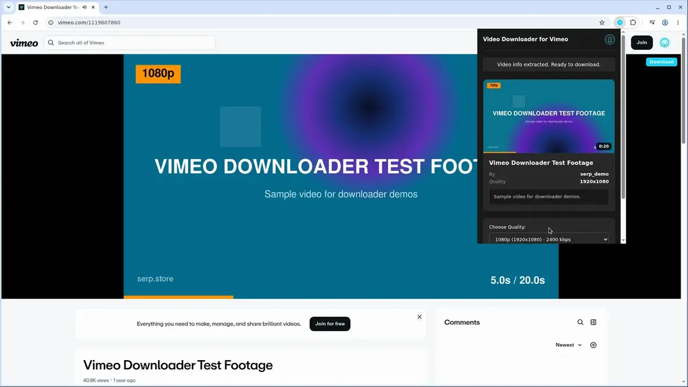Click the Join for free button
688x387 pixels.
330,324
